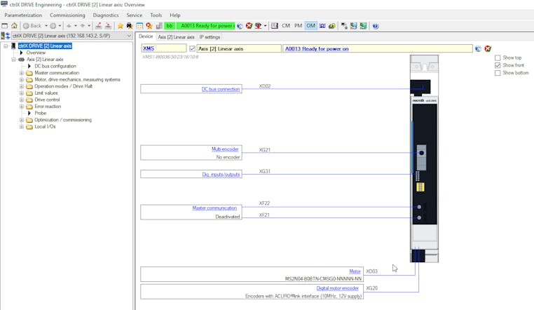This screenshot has width=534, height=310.
Task: Enable the Show top checkbox
Action: [498, 58]
